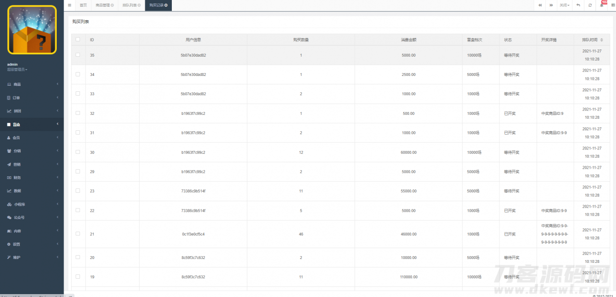Image resolution: width=616 pixels, height=297 pixels.
Task: Select the checkbox for row ID 35
Action: point(78,55)
